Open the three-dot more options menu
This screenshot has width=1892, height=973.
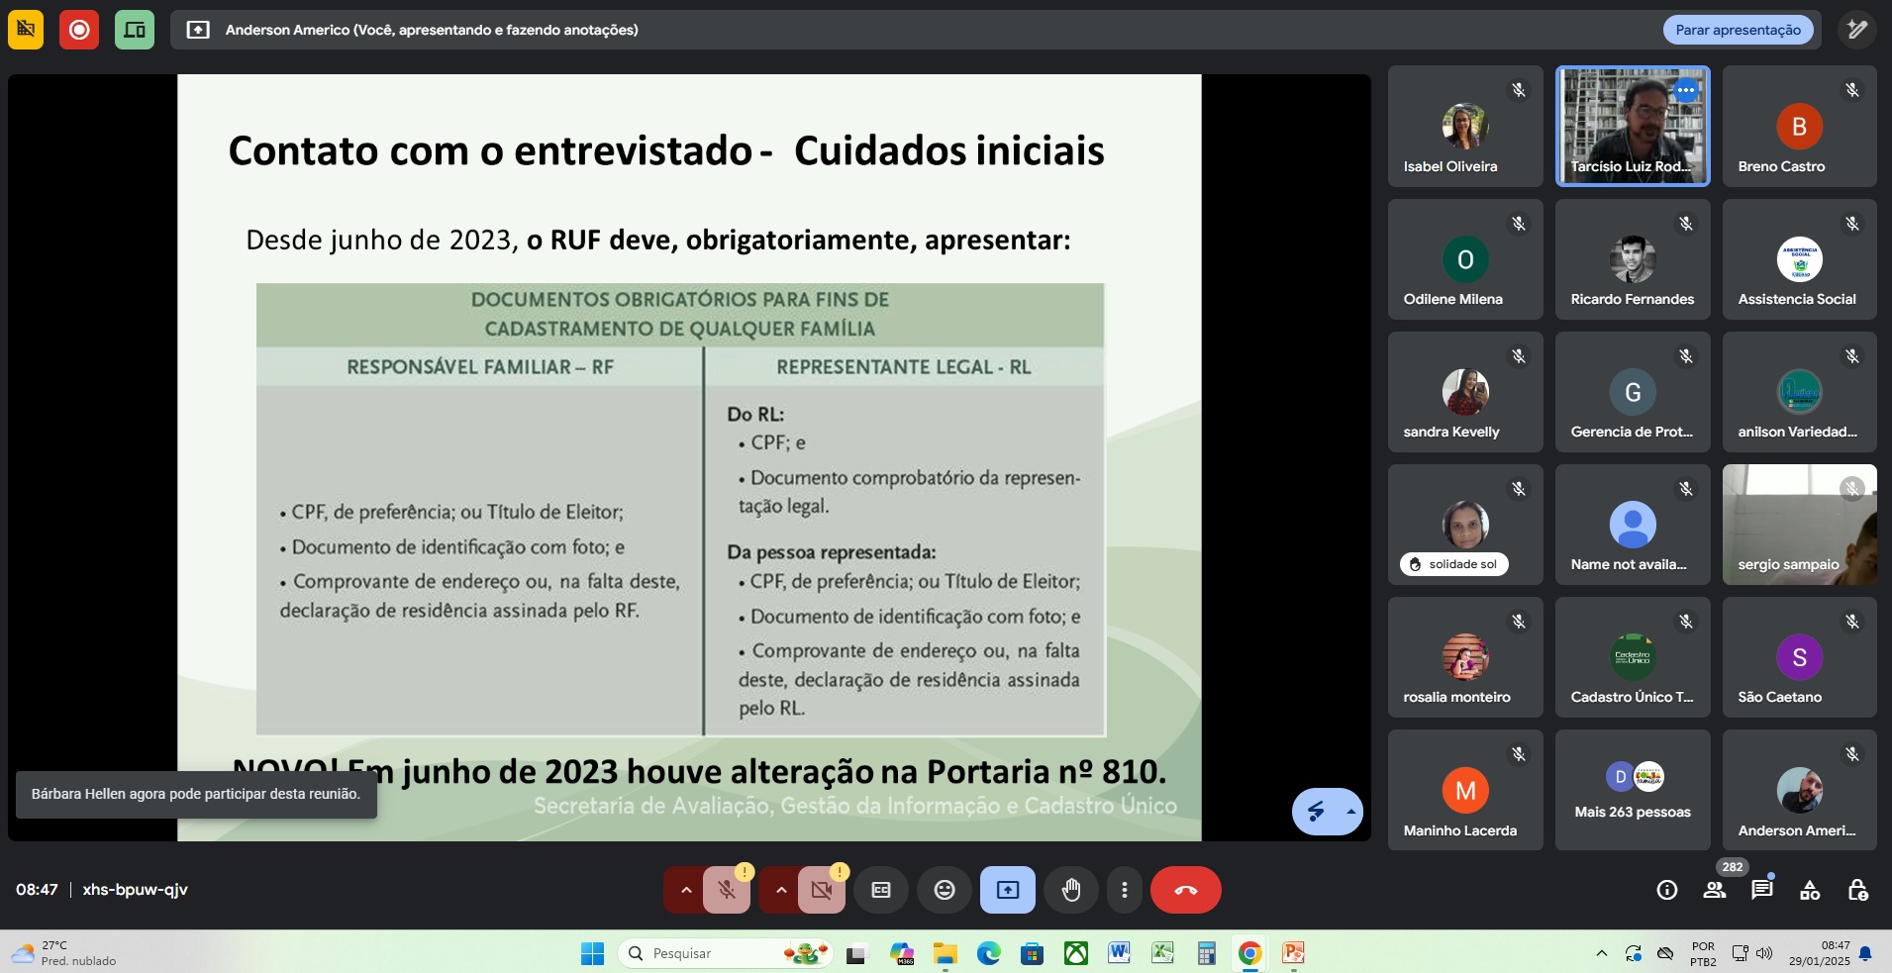point(1124,890)
